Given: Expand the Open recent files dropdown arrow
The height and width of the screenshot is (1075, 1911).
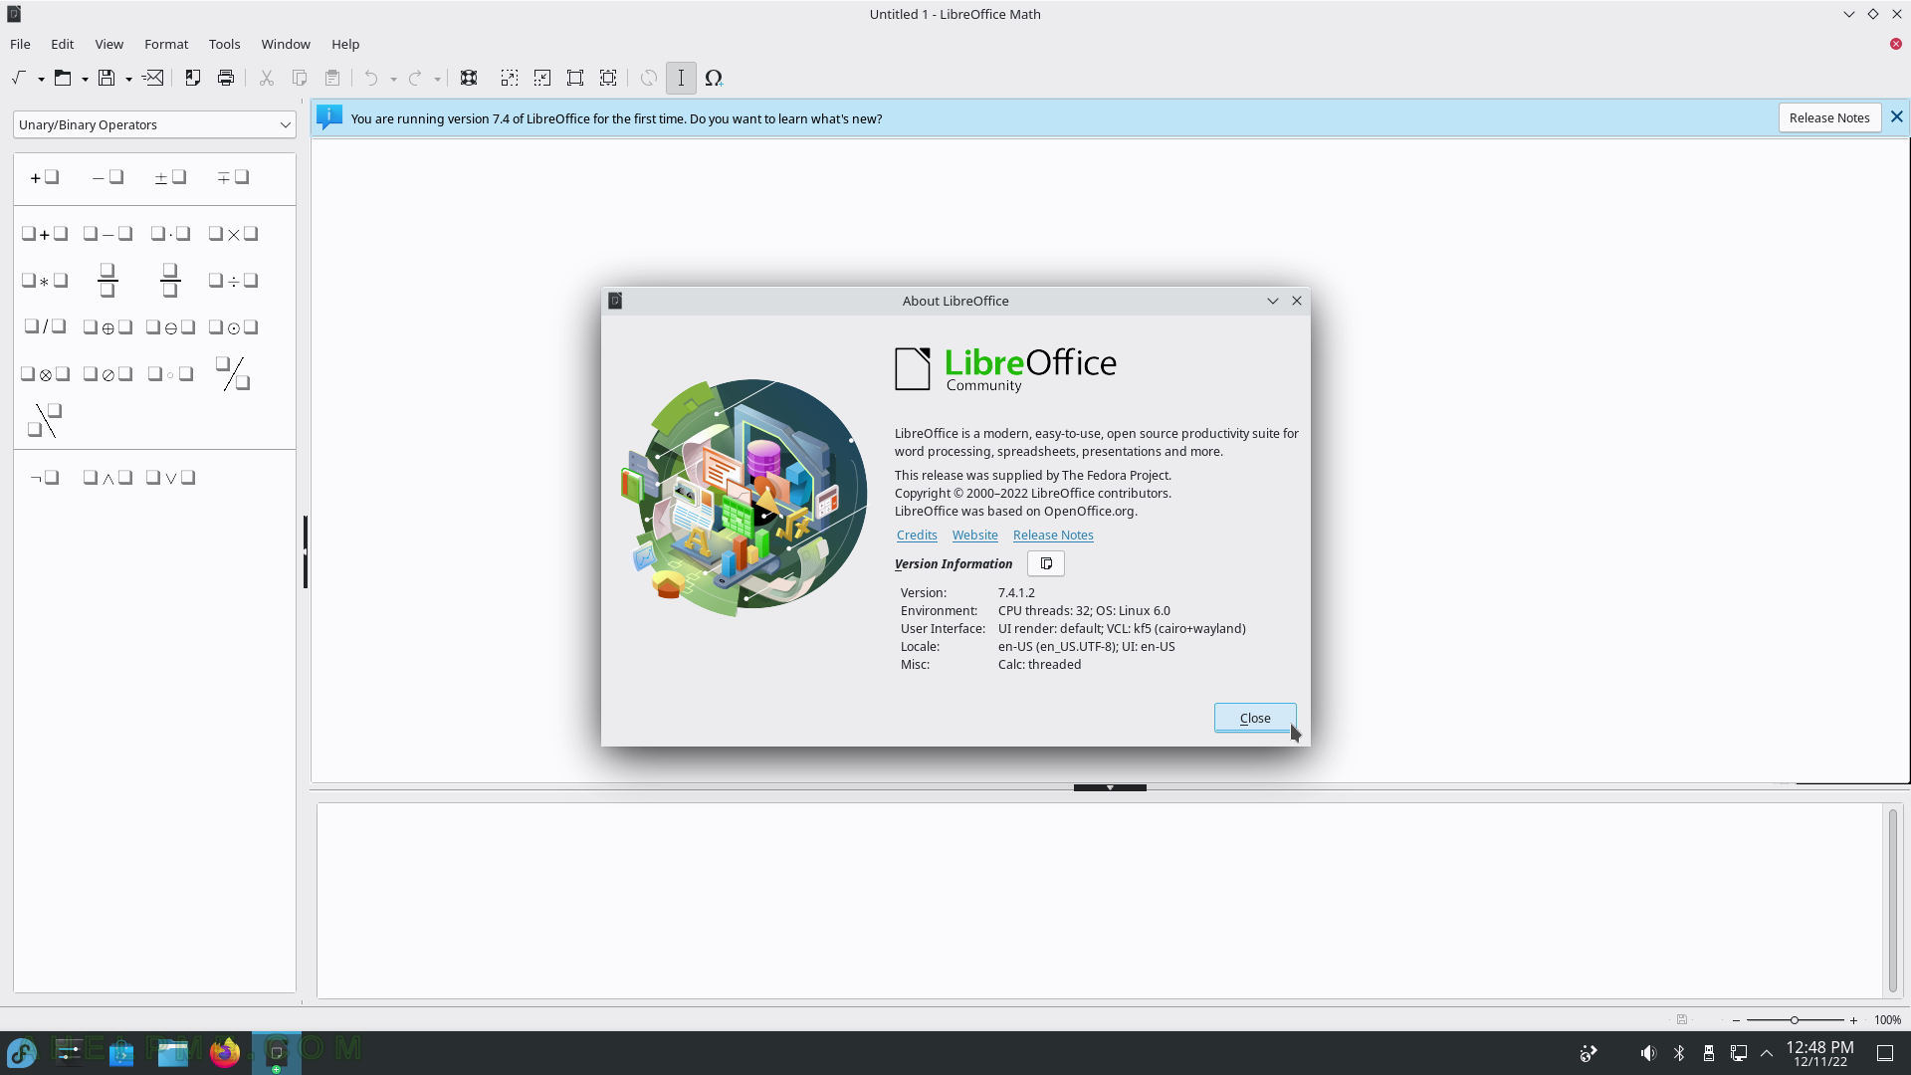Looking at the screenshot, I should click(85, 79).
